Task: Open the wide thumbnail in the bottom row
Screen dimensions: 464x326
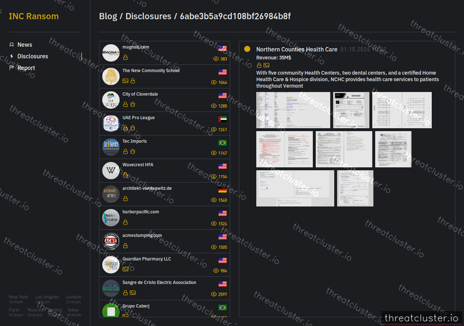Action: tap(295, 188)
